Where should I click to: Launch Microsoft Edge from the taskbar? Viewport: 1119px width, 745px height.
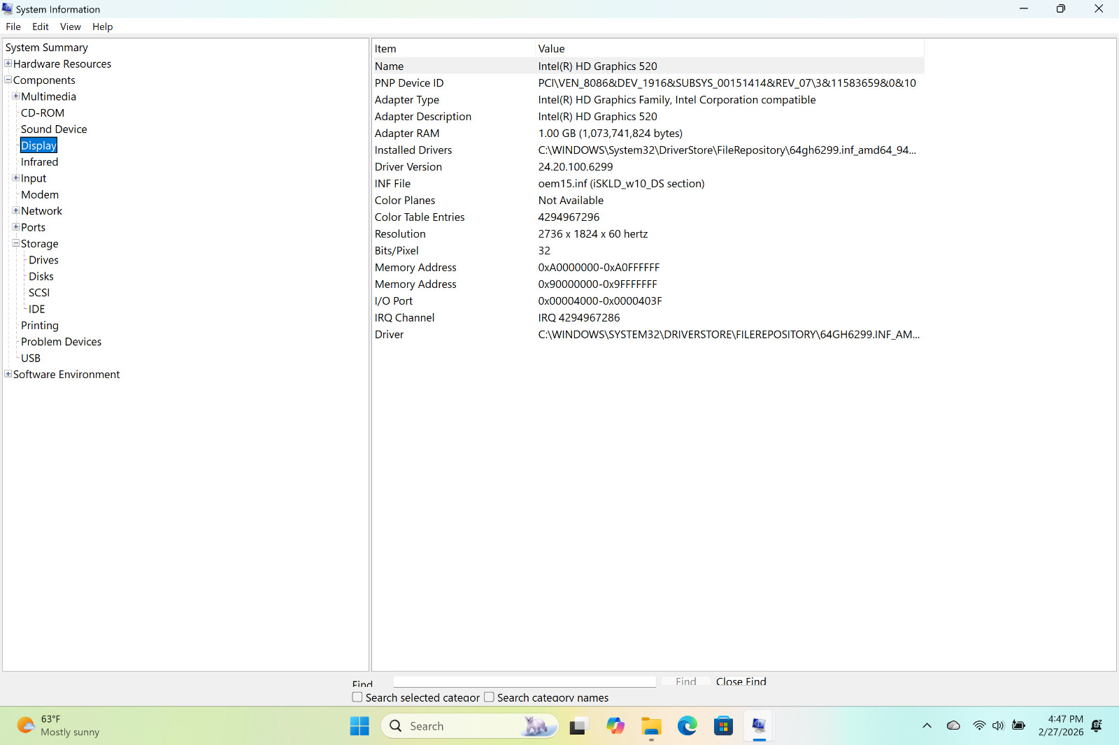687,726
